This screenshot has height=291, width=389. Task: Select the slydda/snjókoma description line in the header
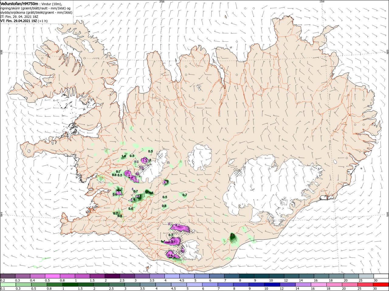pyautogui.click(x=36, y=12)
